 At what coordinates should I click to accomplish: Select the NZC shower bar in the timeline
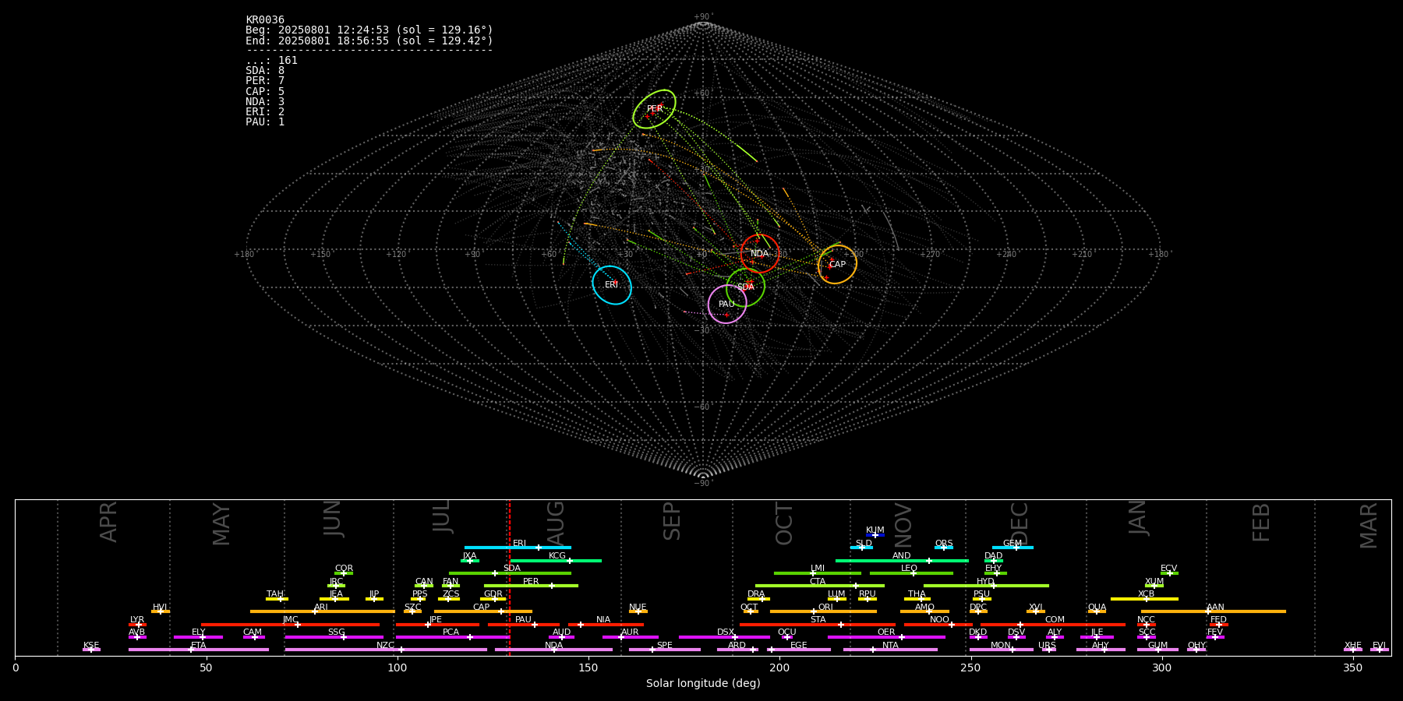386,649
